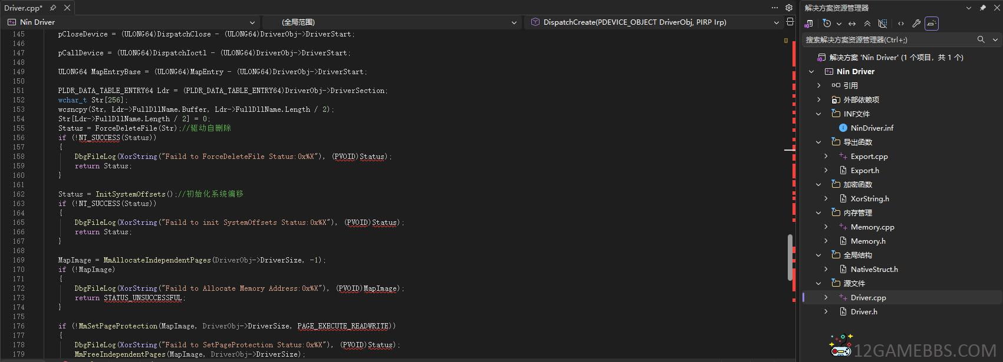Sync with active document arrows icon

[852, 24]
